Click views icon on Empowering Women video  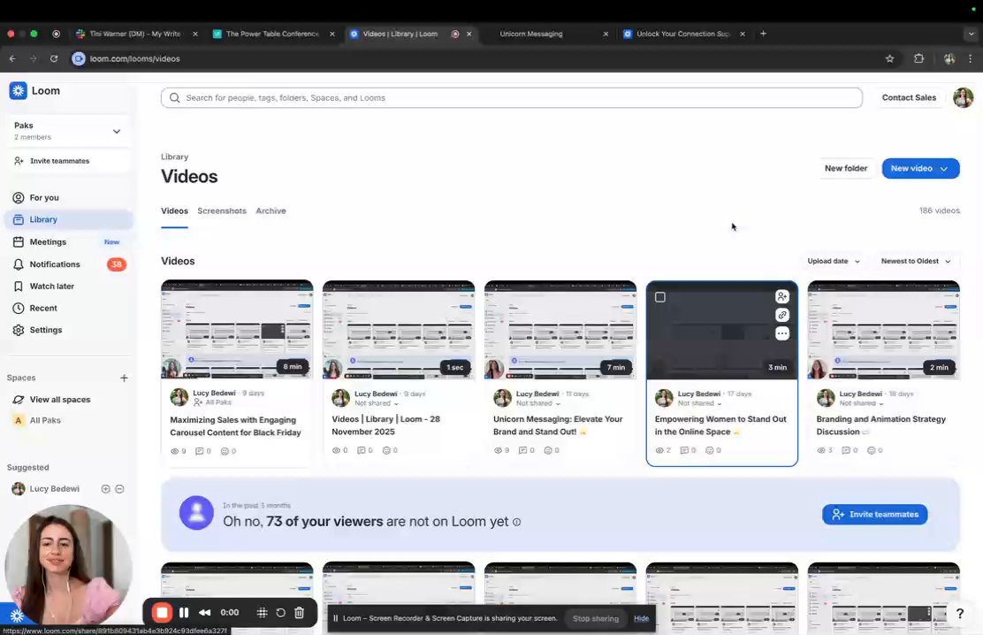click(659, 450)
